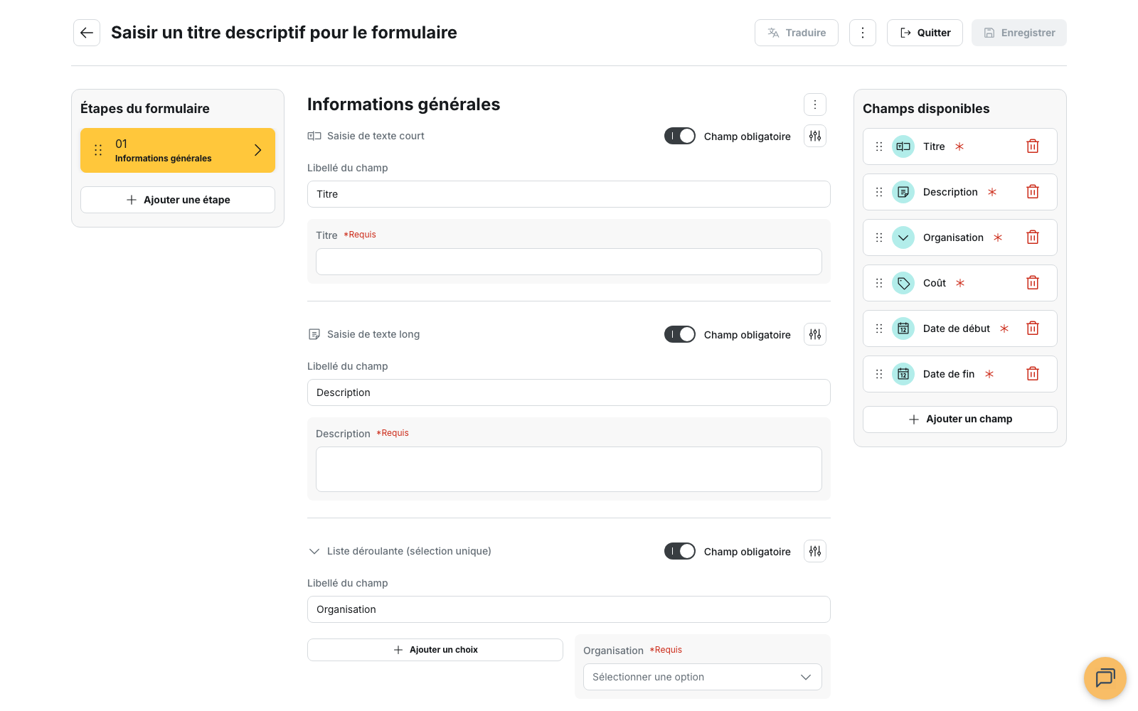Click the empty Titre preview input
The image size is (1138, 711).
click(569, 262)
